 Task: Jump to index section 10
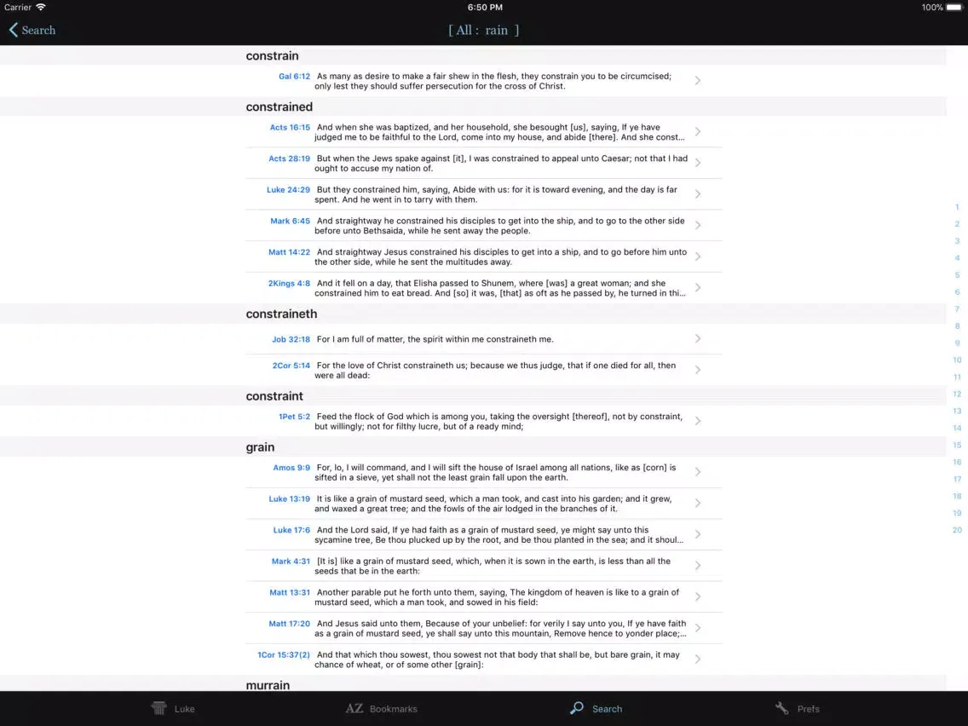coord(957,360)
